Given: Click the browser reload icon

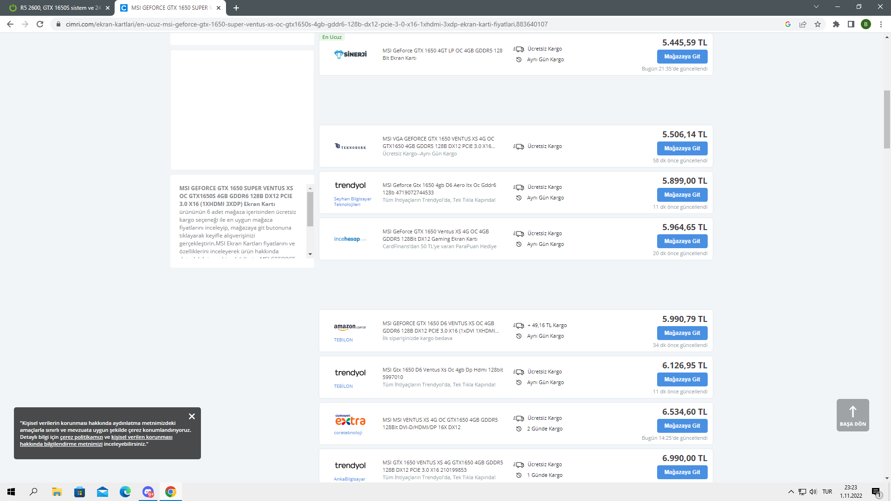Looking at the screenshot, I should [40, 24].
